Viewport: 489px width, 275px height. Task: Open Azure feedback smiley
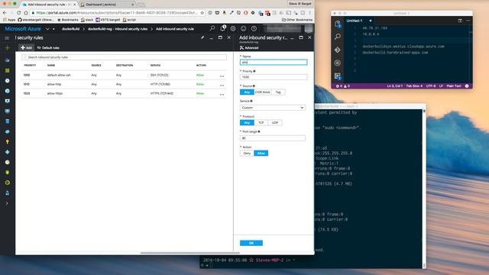[x=243, y=28]
